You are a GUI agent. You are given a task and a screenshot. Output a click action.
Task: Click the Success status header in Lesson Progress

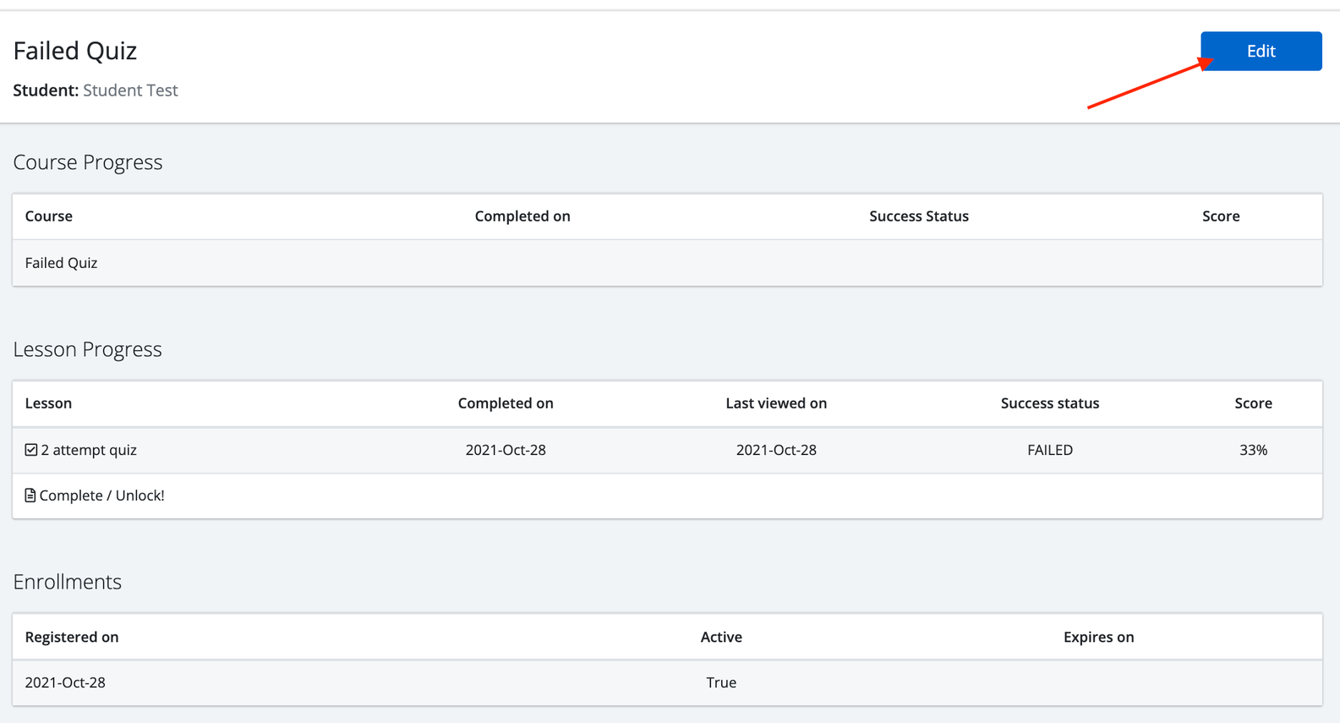click(1050, 403)
